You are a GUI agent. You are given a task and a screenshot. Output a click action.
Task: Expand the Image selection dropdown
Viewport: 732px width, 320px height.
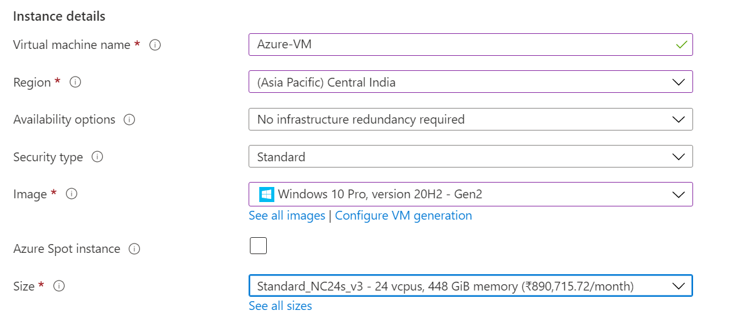[470, 195]
